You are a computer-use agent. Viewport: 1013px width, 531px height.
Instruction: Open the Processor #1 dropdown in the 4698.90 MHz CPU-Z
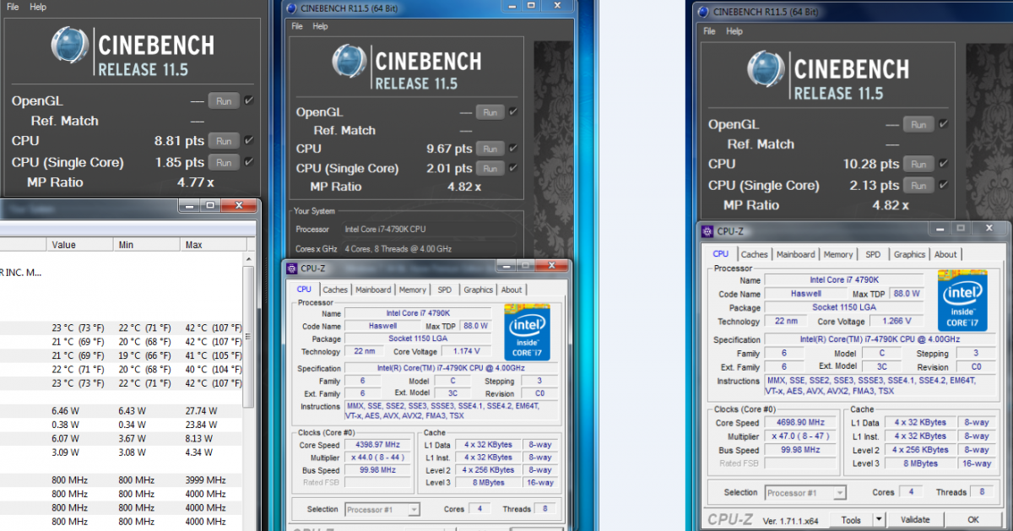tap(804, 492)
